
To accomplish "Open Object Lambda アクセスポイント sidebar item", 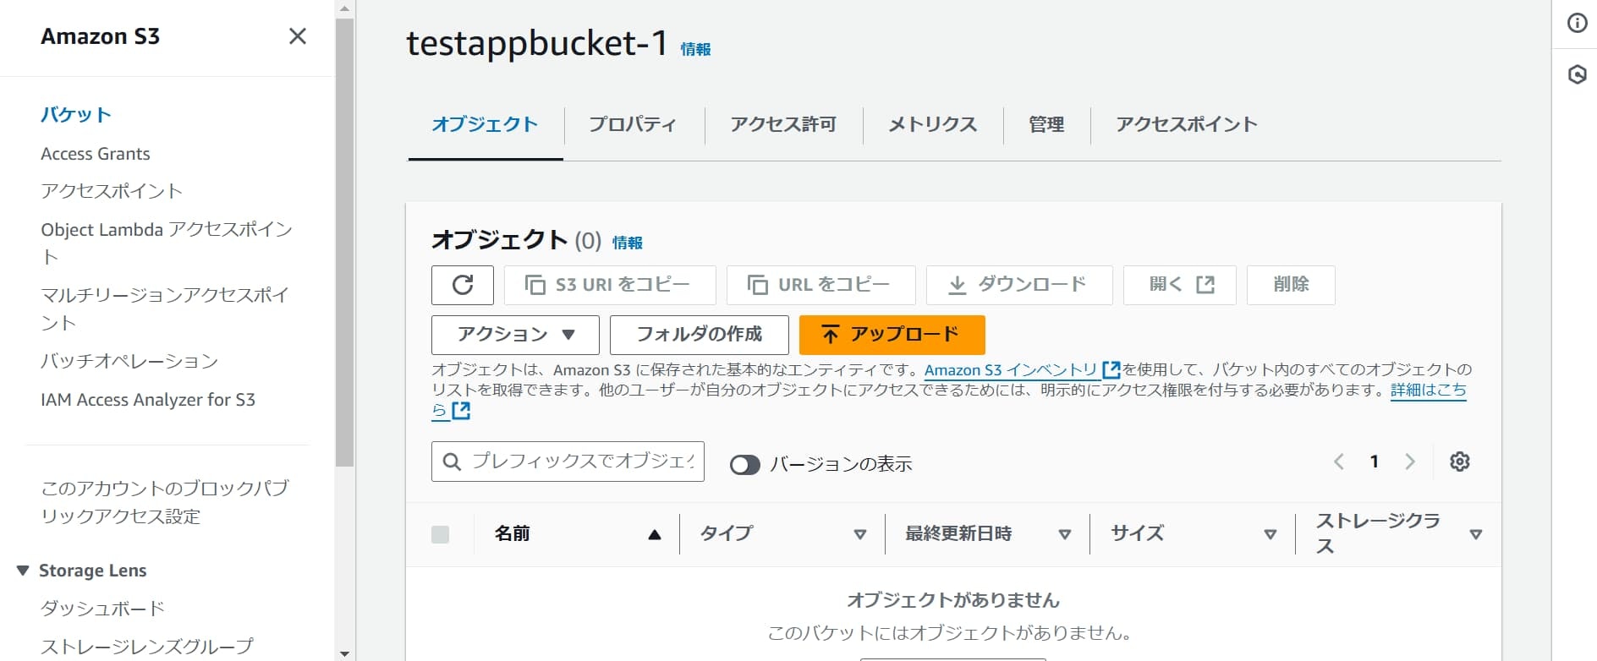I will coord(167,243).
